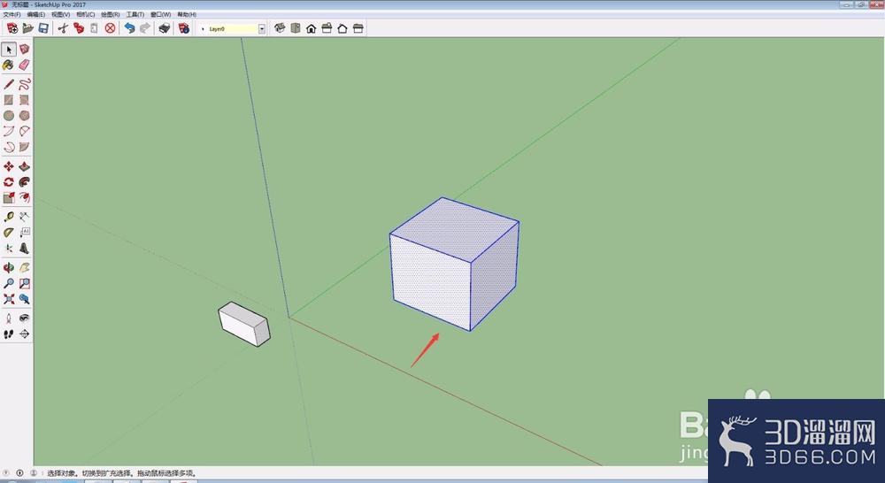Image resolution: width=885 pixels, height=483 pixels.
Task: Select the Pie arc tool
Action: coord(24,147)
